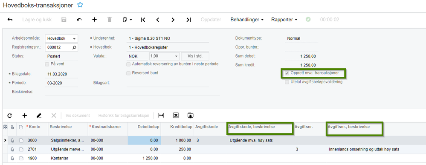This screenshot has width=426, height=165.
Task: Go to first record
Action: 143,20
